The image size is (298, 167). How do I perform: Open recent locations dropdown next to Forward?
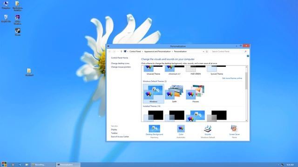(x=118, y=51)
